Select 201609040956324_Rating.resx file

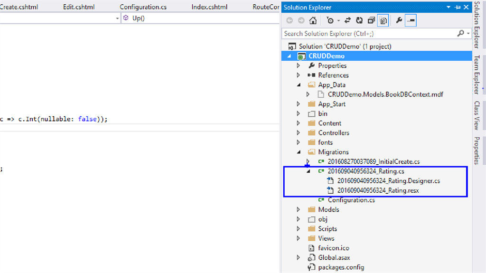pyautogui.click(x=378, y=190)
